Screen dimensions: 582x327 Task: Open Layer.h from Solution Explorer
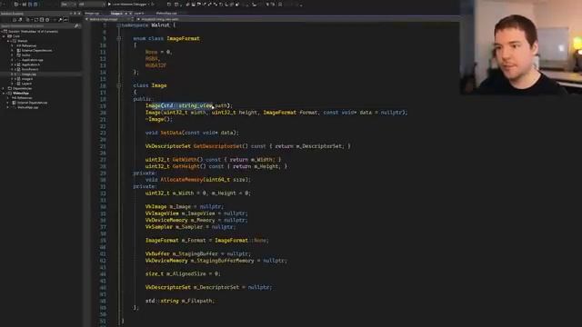pos(26,84)
